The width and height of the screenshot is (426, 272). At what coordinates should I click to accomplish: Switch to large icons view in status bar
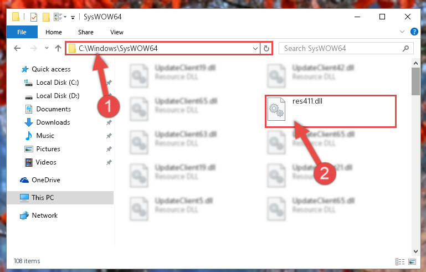point(412,261)
